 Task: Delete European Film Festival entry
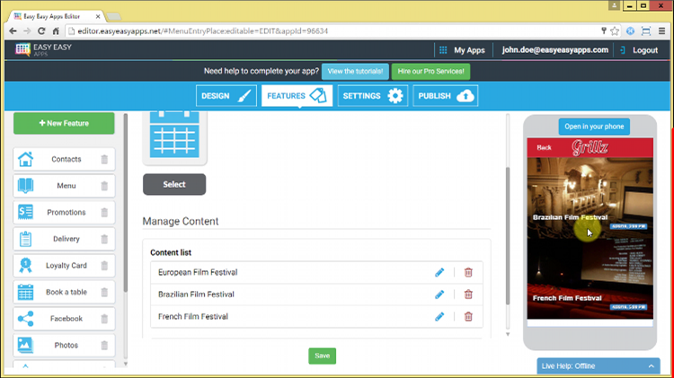(468, 272)
